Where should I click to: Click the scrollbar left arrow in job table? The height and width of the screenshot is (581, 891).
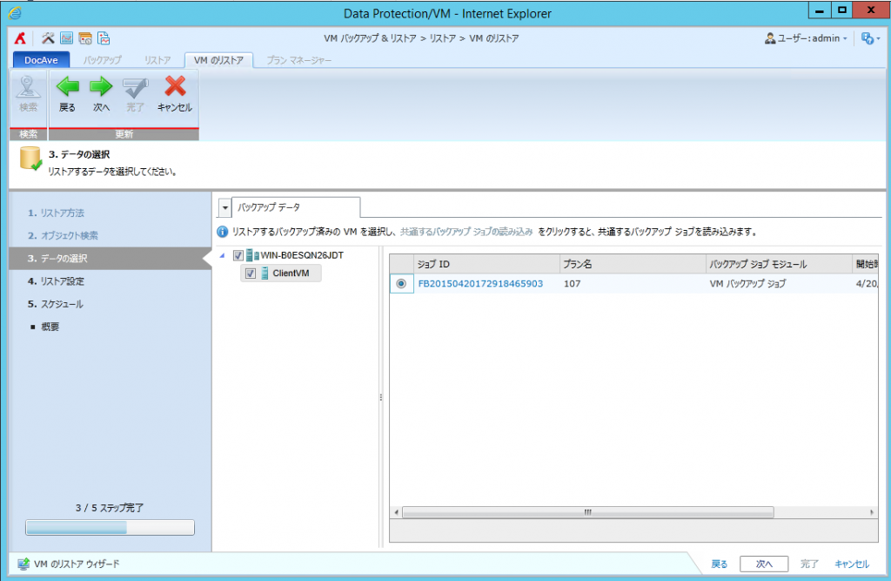click(x=396, y=512)
